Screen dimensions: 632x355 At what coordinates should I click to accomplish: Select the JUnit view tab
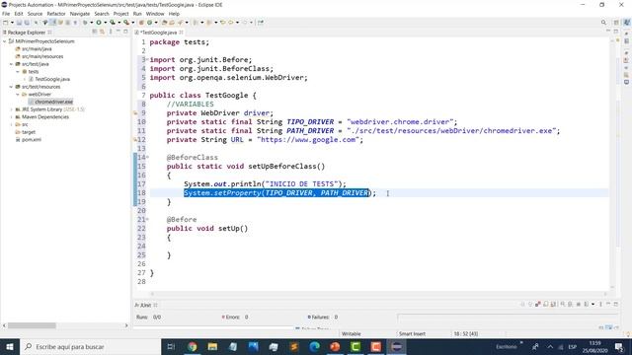pyautogui.click(x=145, y=305)
